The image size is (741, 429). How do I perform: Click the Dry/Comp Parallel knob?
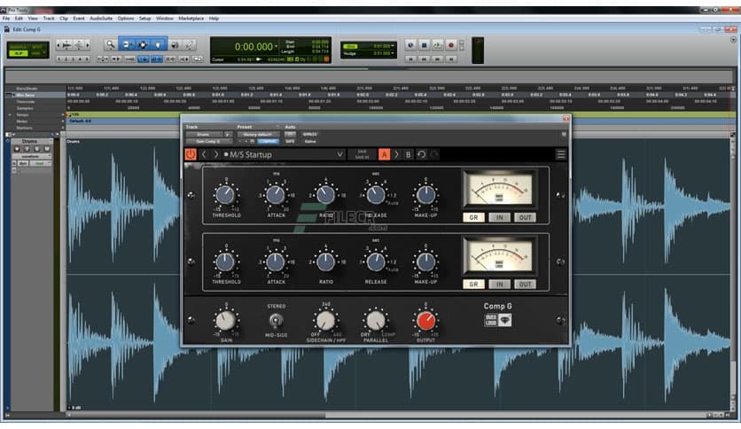pos(376,321)
